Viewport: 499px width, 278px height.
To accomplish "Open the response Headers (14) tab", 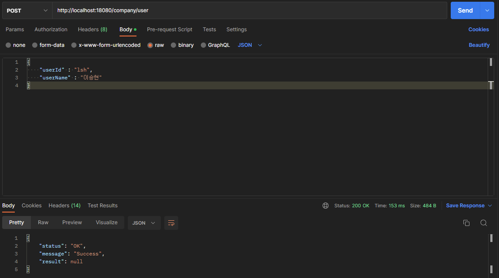I will (x=64, y=205).
